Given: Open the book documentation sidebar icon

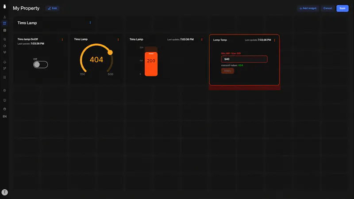Looking at the screenshot, I should tap(4, 100).
